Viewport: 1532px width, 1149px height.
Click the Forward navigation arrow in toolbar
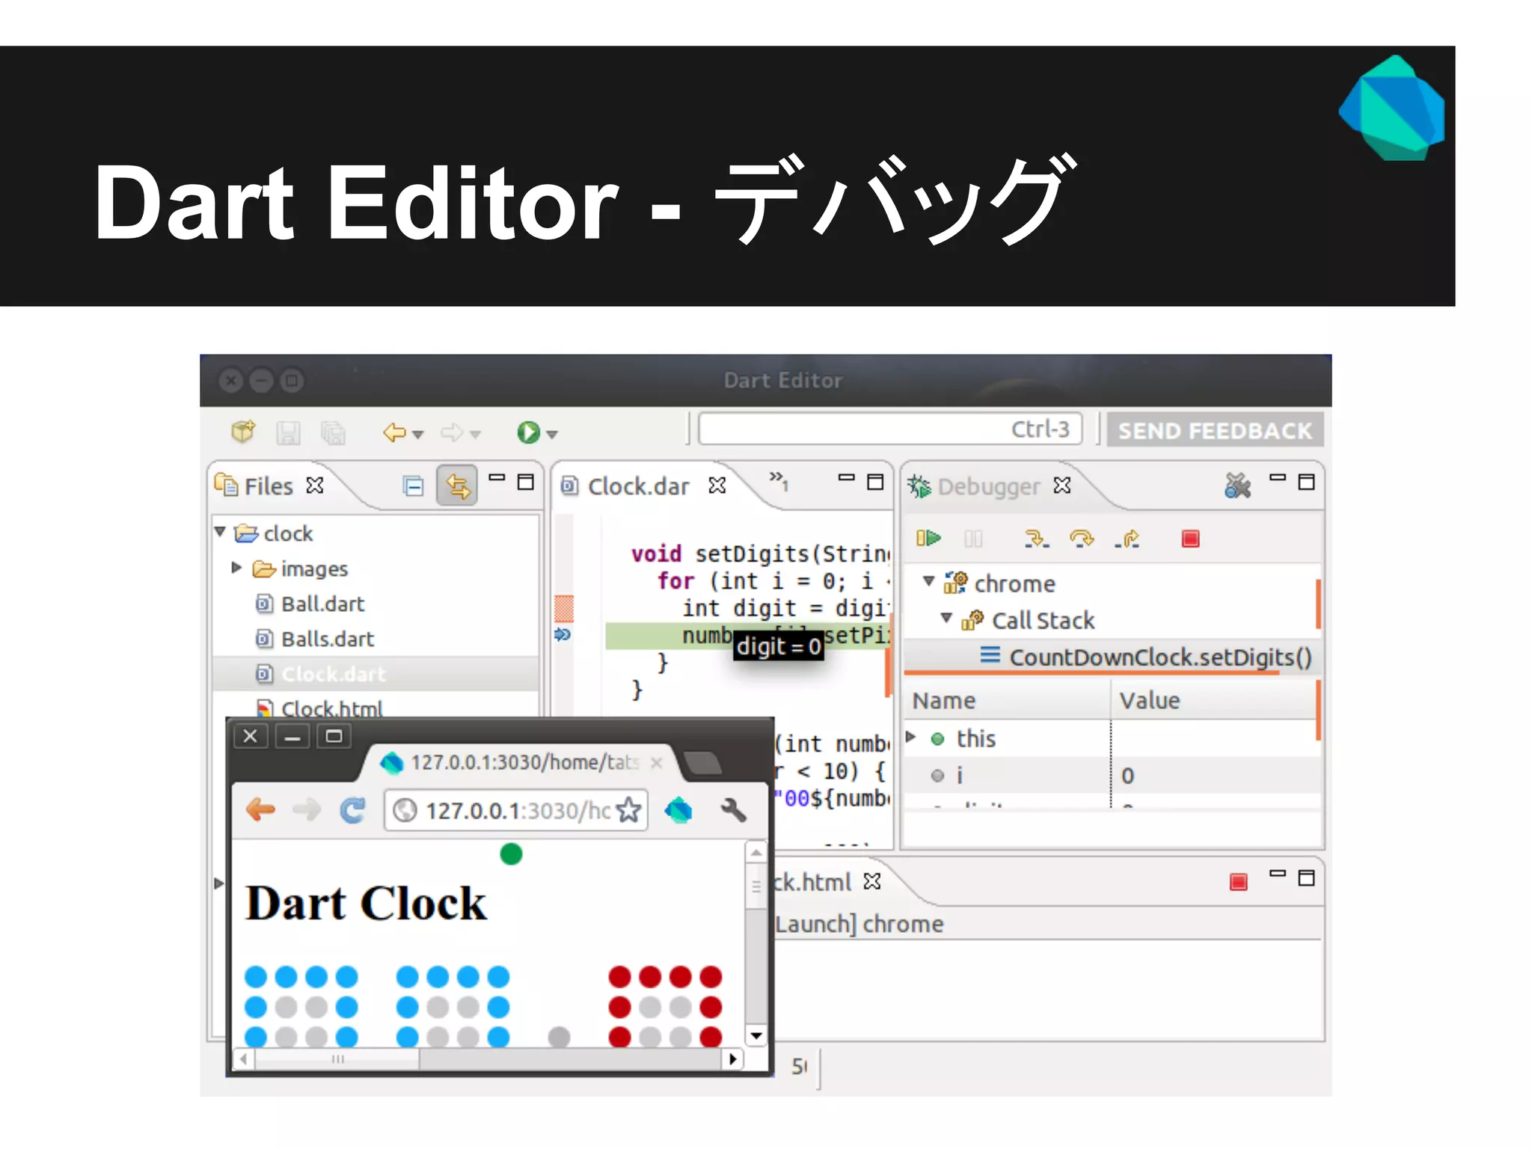[452, 432]
